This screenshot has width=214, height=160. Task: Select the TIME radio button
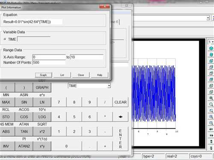pyautogui.click(x=5, y=39)
